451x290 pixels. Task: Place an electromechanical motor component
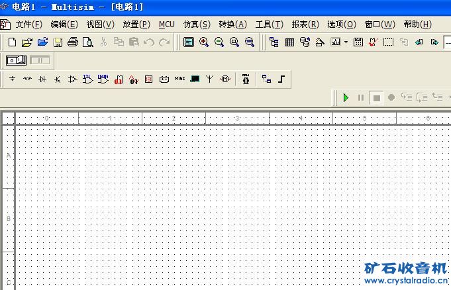pos(225,79)
